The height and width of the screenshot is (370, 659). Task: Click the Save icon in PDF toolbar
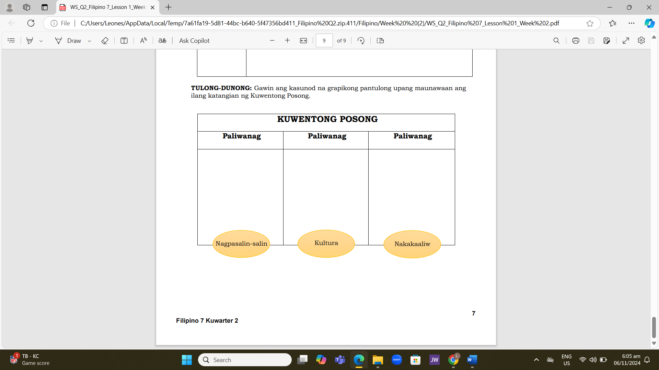point(591,40)
